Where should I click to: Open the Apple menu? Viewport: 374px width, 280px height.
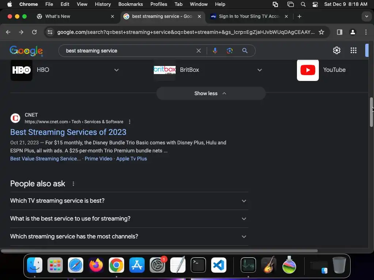pyautogui.click(x=9, y=4)
